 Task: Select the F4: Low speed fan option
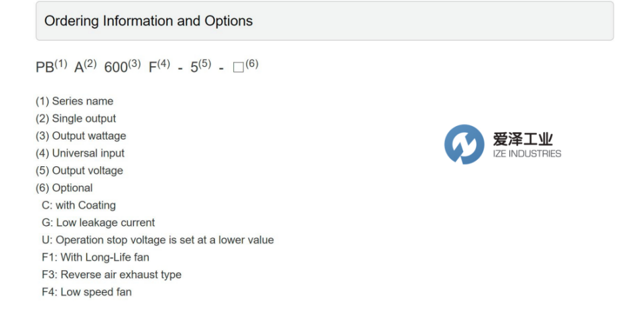click(x=86, y=293)
